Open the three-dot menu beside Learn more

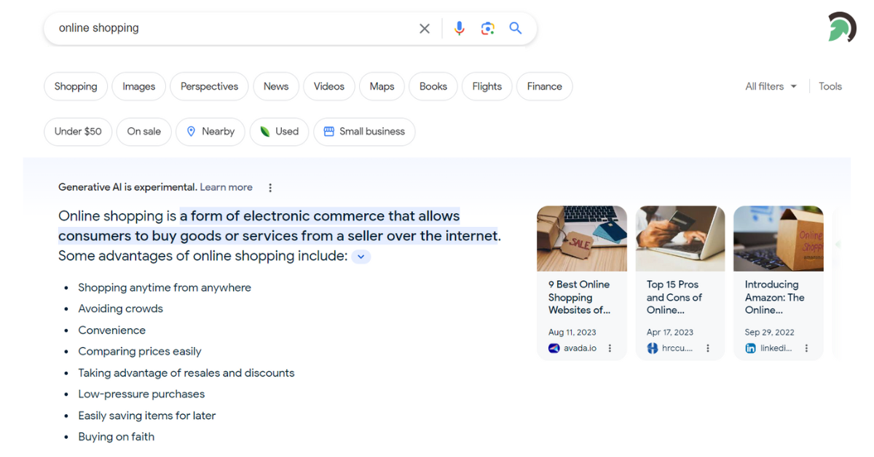coord(270,188)
